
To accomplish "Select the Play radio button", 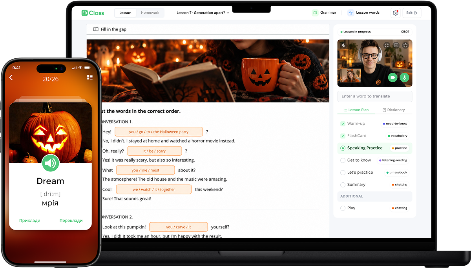I will point(343,208).
